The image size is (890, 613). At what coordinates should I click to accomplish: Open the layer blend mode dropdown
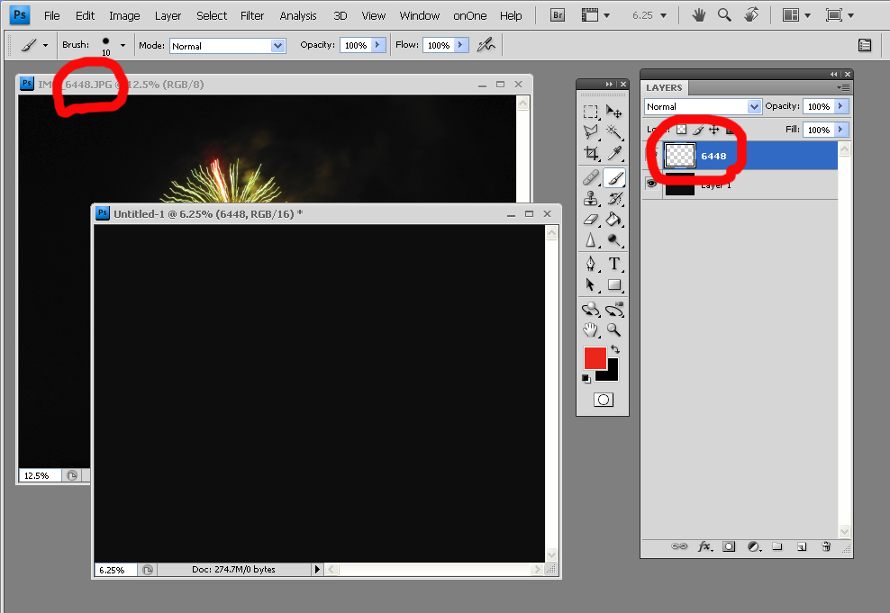click(x=704, y=106)
